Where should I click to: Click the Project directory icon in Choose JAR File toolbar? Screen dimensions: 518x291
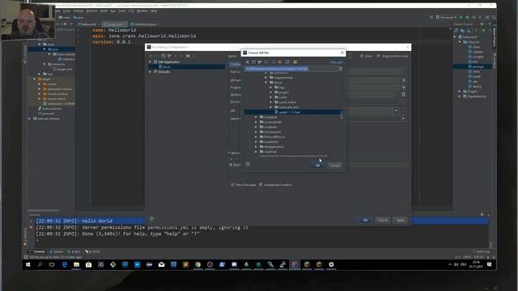[x=260, y=62]
